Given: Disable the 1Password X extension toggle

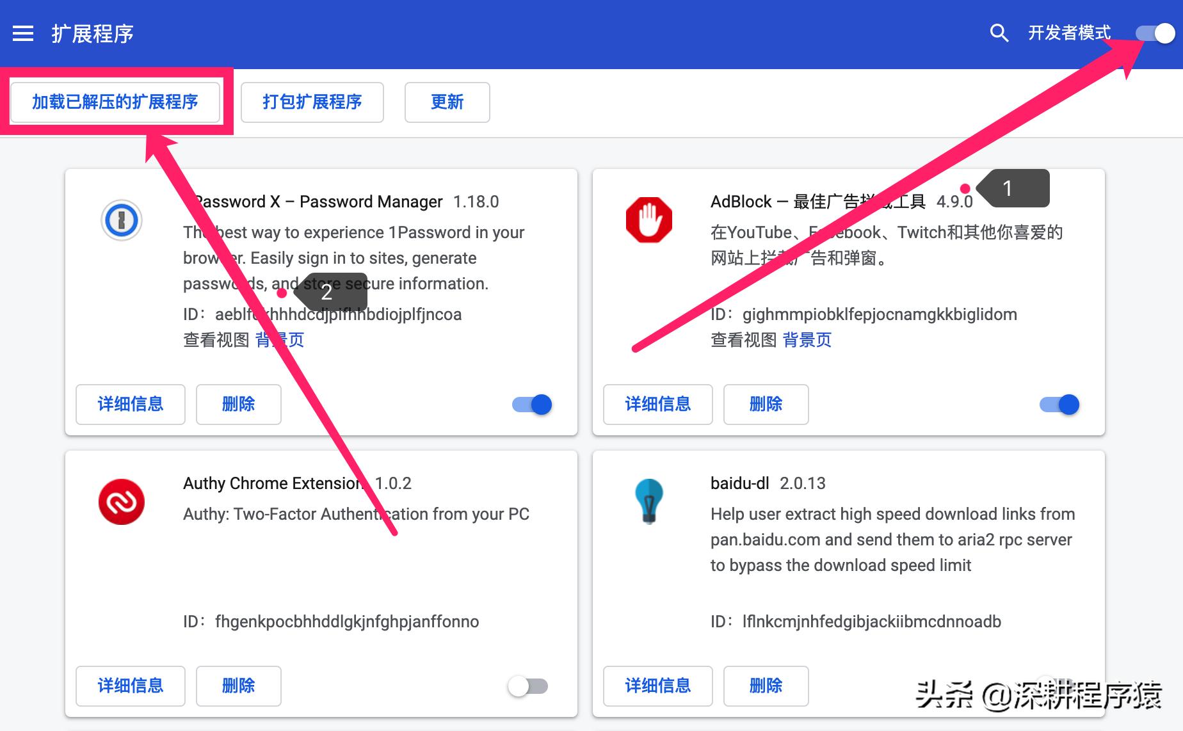Looking at the screenshot, I should coord(531,405).
